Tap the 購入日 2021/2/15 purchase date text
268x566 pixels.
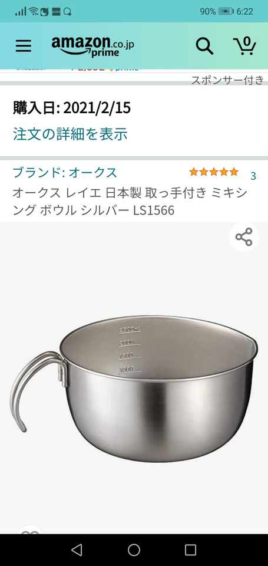72,107
